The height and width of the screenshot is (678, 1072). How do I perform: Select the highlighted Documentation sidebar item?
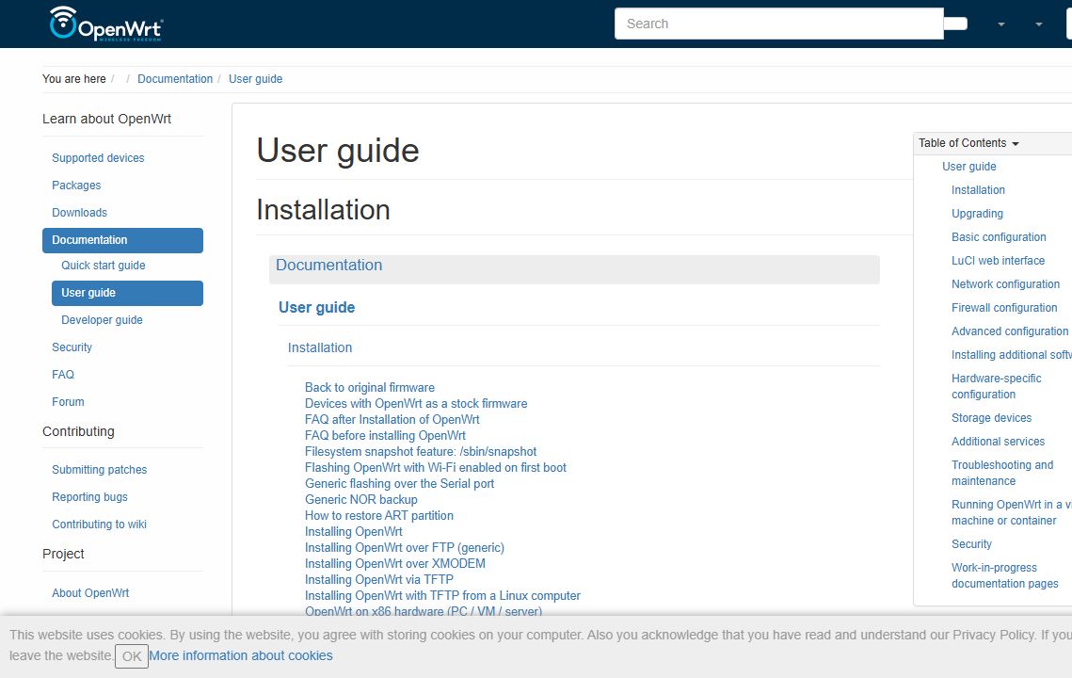[122, 240]
